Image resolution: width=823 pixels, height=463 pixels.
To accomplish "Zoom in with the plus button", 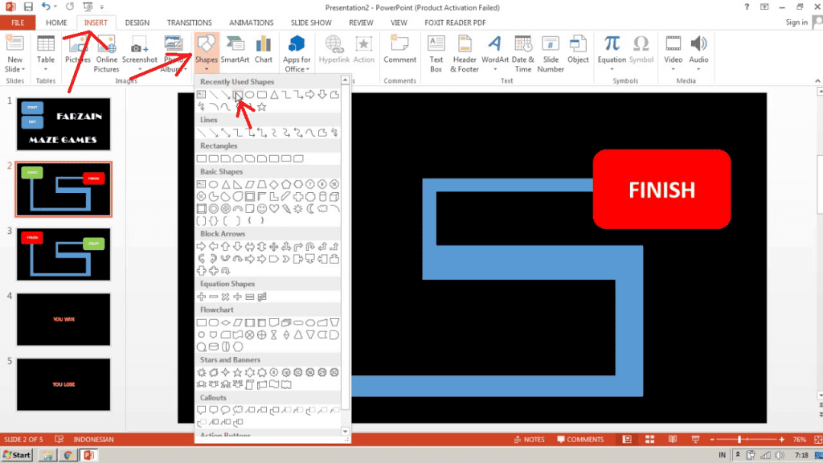I will tap(781, 440).
